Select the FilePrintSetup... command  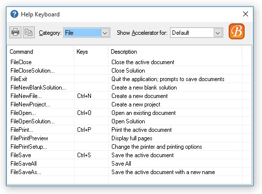29,147
